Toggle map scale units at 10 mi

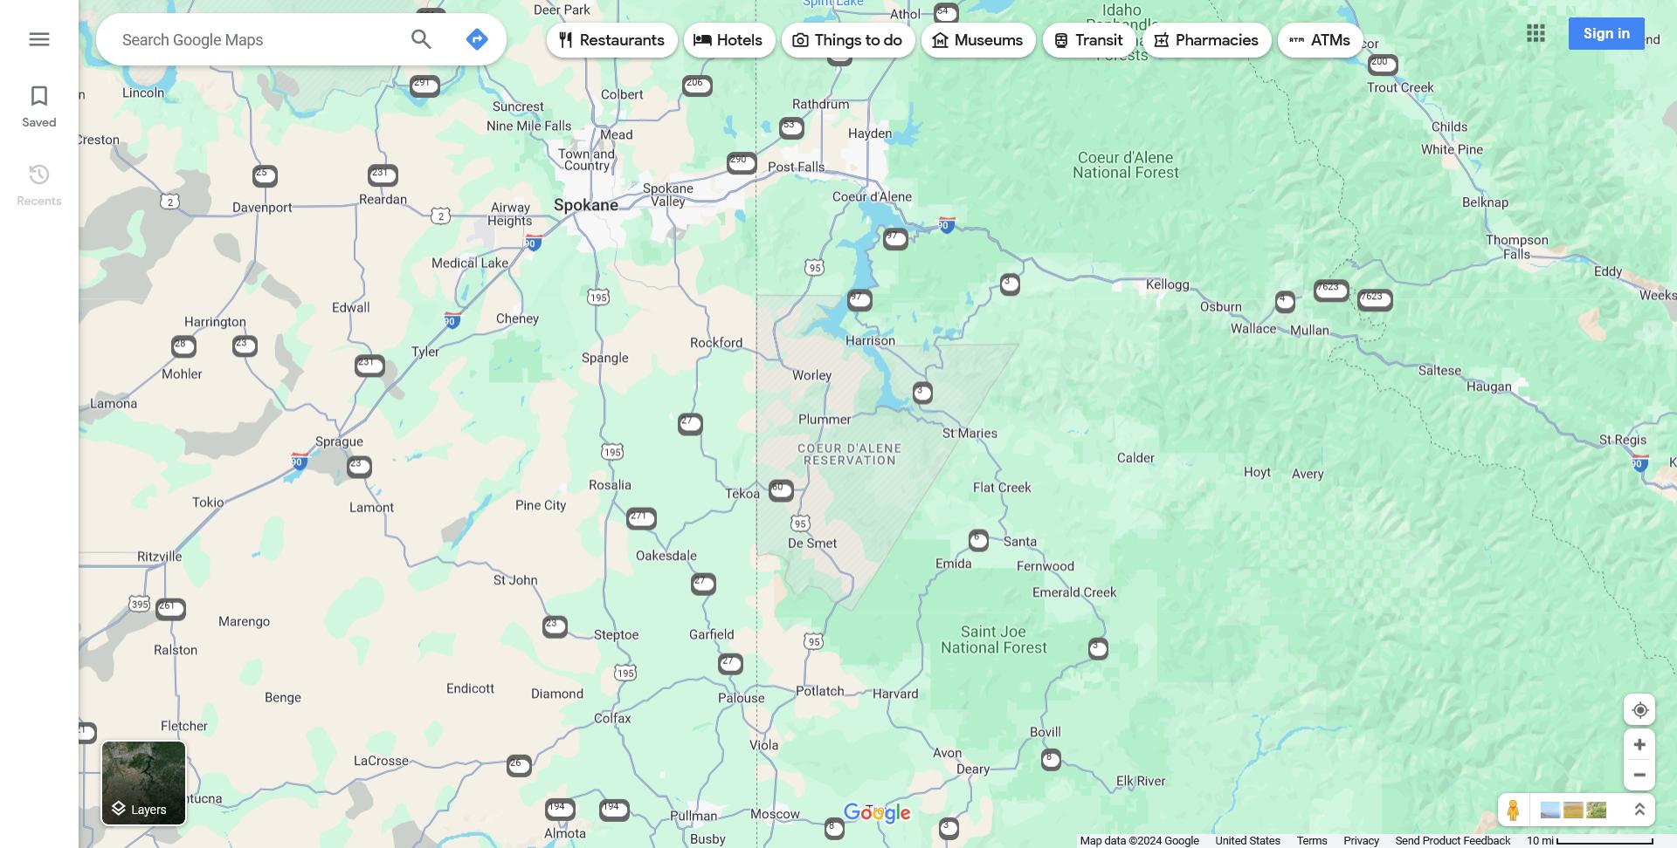[x=1590, y=841]
